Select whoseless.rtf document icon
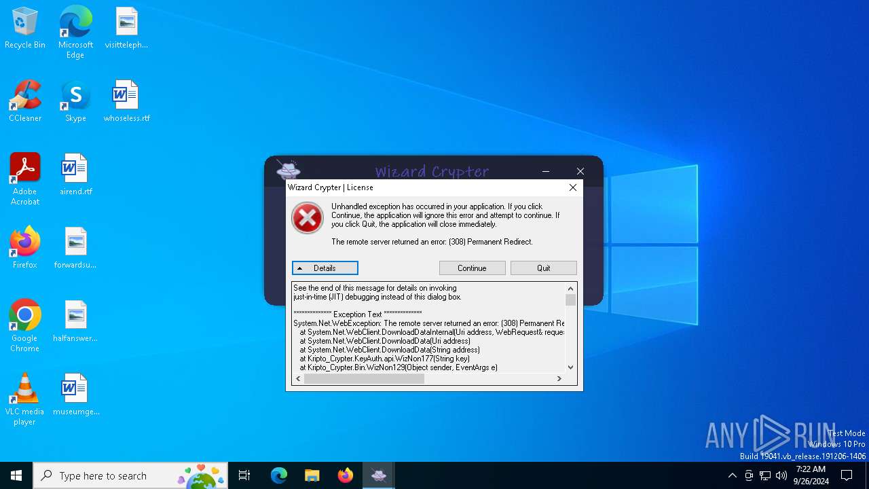This screenshot has width=869, height=489. (126, 102)
